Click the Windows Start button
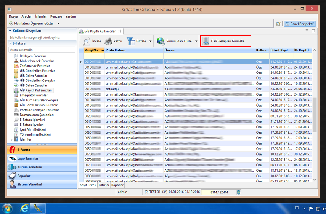 point(7,209)
